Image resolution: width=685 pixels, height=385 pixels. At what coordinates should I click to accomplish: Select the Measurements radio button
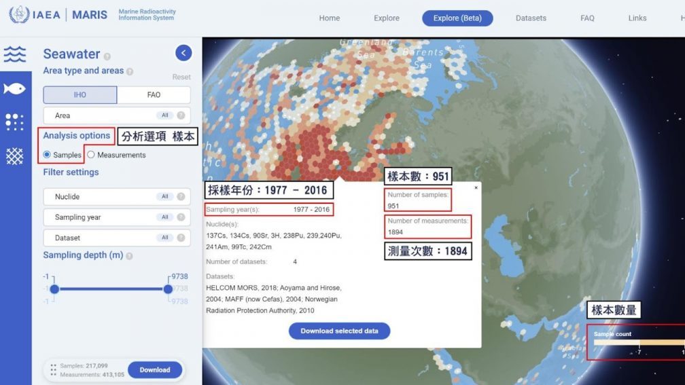point(91,155)
